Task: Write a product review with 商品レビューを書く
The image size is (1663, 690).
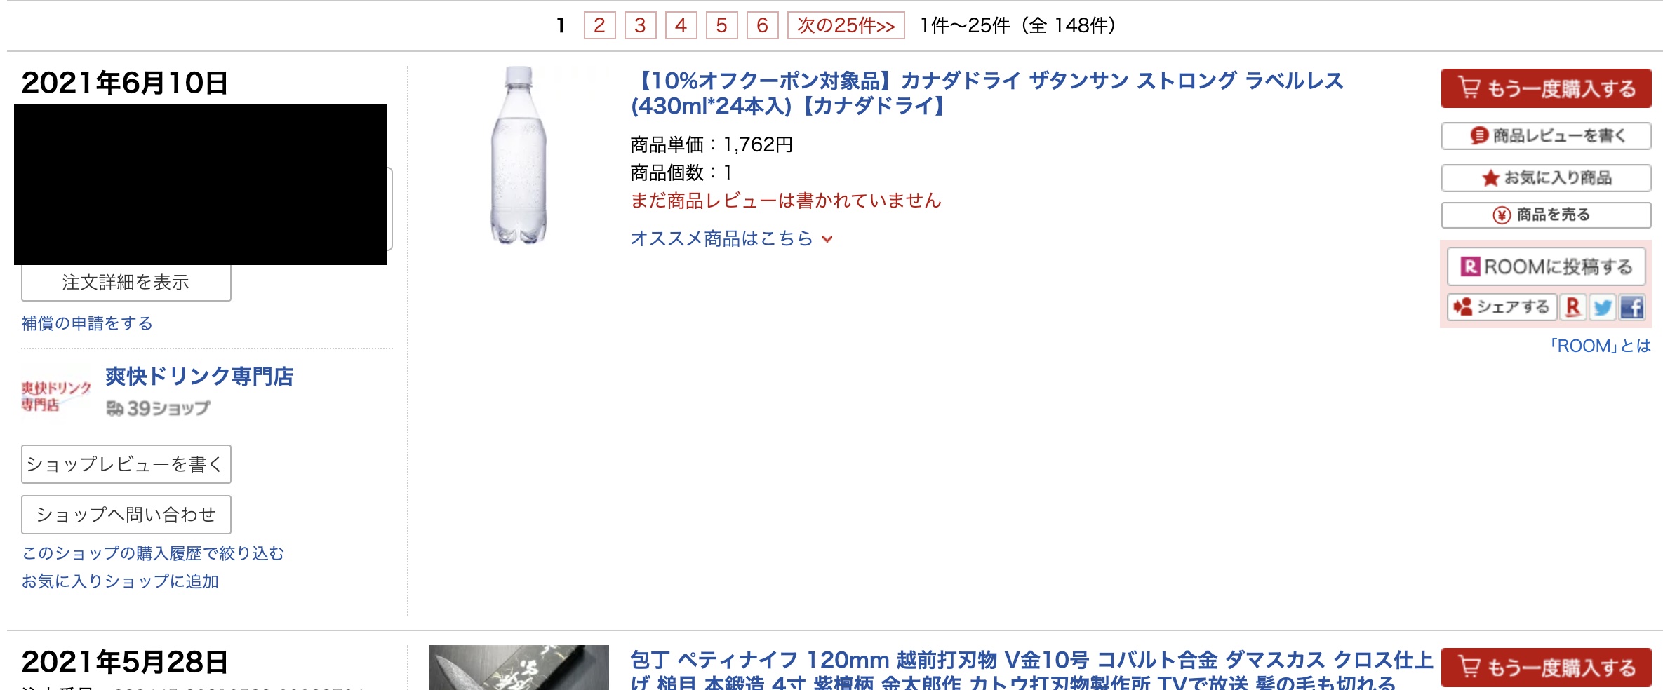Action: [1547, 135]
